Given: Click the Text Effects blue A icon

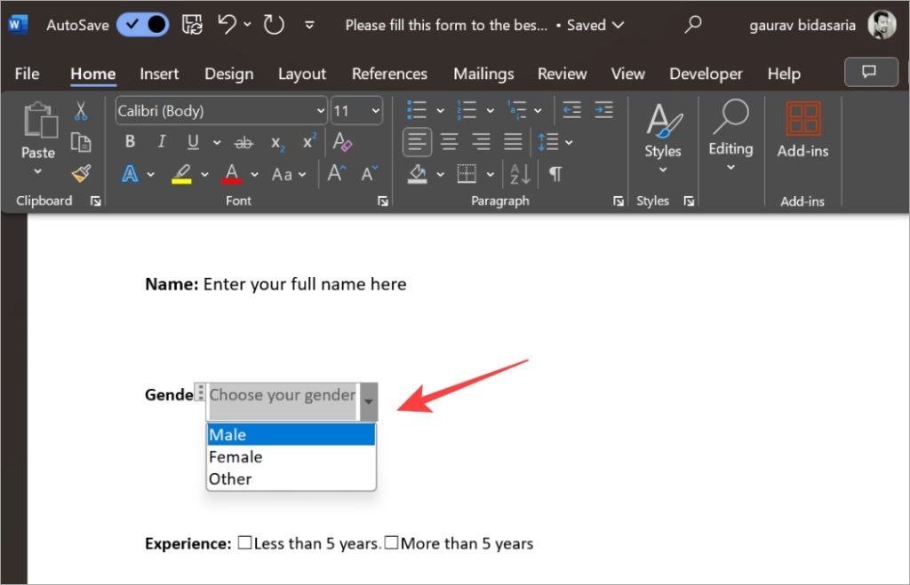Looking at the screenshot, I should [130, 173].
